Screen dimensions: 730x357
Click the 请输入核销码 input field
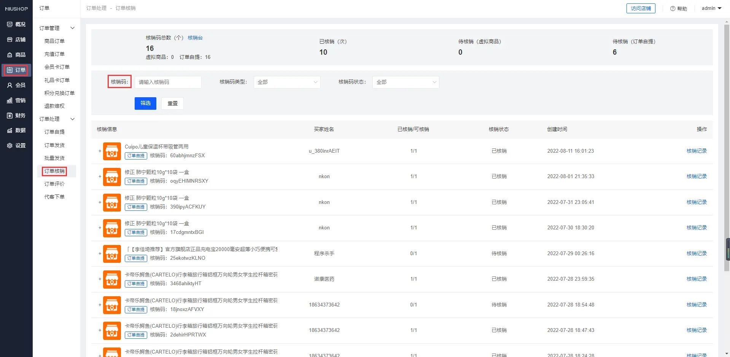coord(168,82)
